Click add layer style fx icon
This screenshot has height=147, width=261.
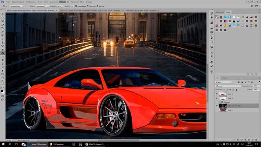pos(238,140)
